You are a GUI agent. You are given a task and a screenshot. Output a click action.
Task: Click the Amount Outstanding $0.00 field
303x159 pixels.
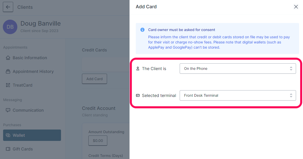[98, 141]
